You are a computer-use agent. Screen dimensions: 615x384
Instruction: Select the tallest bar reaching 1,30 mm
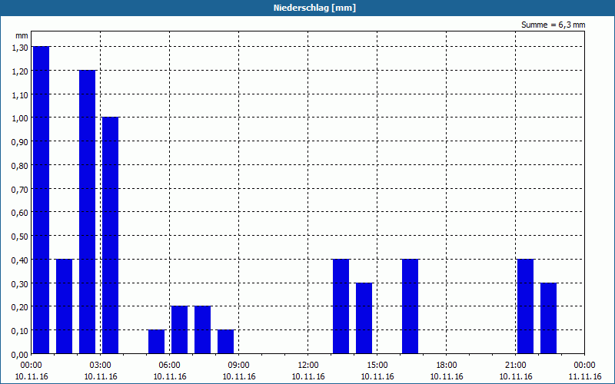42,200
